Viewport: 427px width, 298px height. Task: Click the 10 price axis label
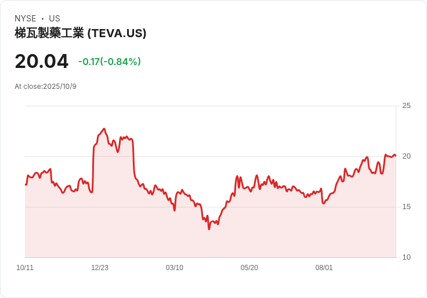[406, 257]
